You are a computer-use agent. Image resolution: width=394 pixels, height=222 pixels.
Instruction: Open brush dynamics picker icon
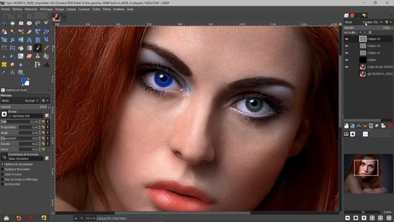pyautogui.click(x=4, y=157)
